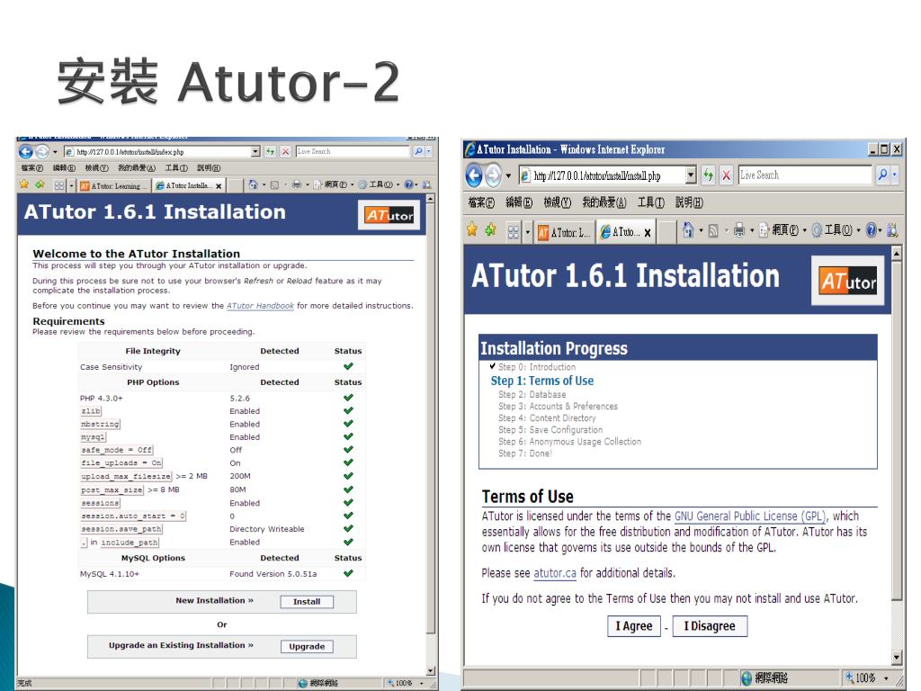The width and height of the screenshot is (921, 691).
Task: Click RSS feeds icon in right IE window
Action: (x=713, y=231)
